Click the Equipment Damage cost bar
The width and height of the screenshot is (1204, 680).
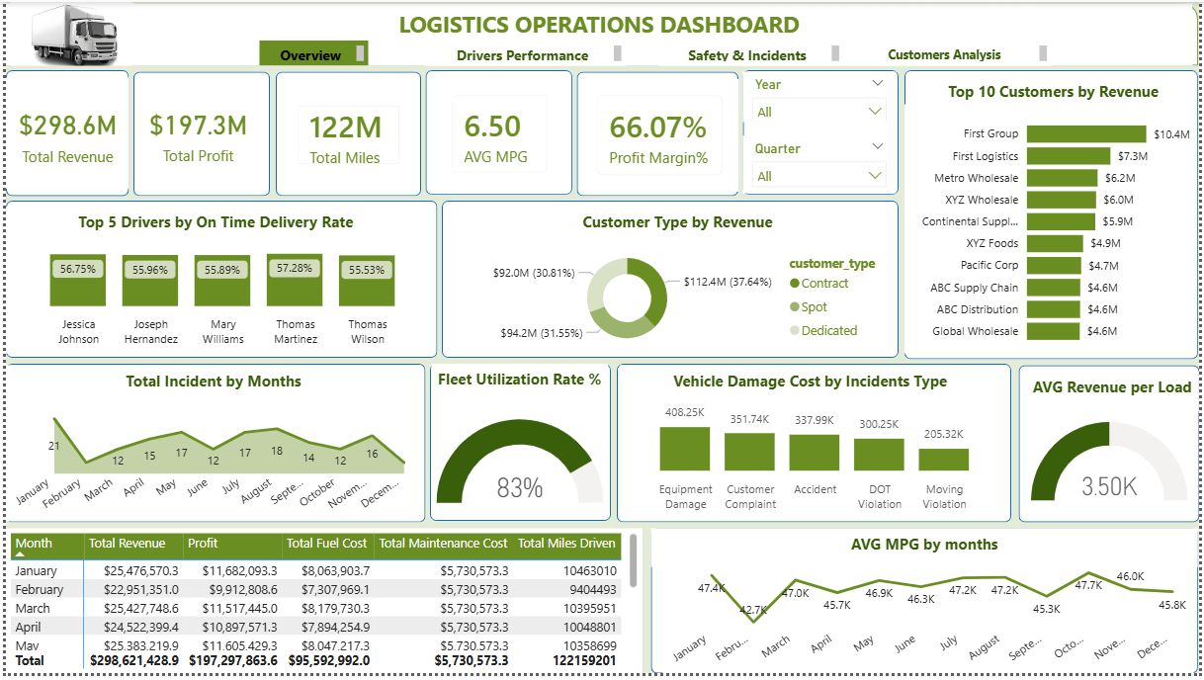pos(685,449)
